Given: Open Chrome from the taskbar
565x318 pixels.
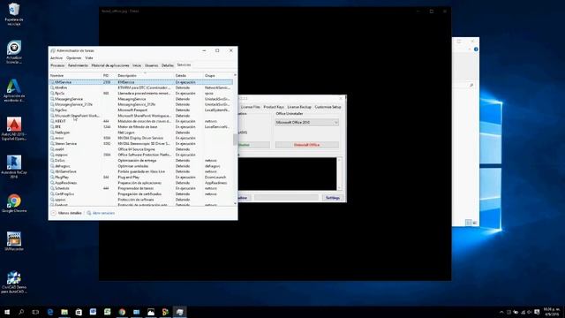Looking at the screenshot, I should click(x=122, y=312).
